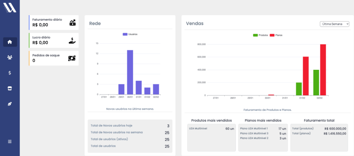Viewport: 354px width, 156px height.
Task: Toggle the Usuários legend in Rede chart
Action: (x=130, y=34)
